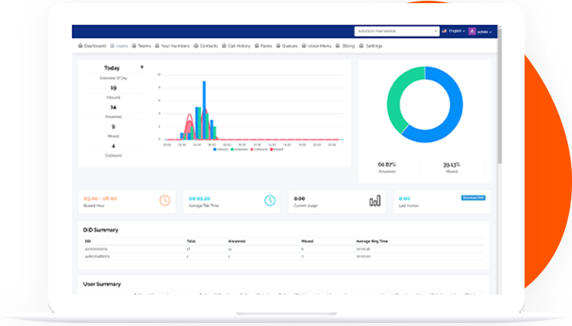Click the DID column header

point(87,241)
